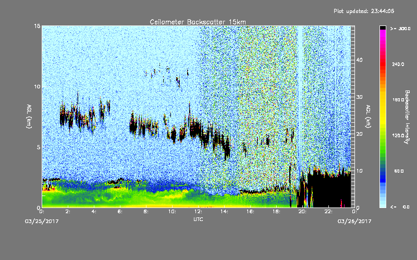Click the 4: hour tick label

click(94, 212)
